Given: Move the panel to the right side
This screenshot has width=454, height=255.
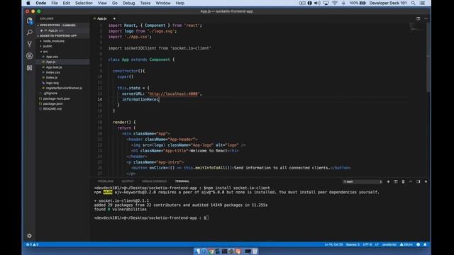Looking at the screenshot, I should pos(418,181).
